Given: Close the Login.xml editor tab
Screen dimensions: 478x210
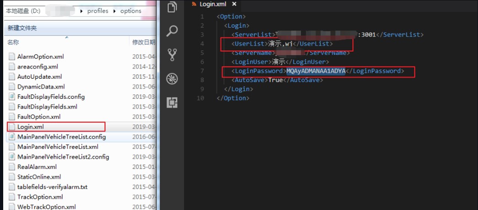Looking at the screenshot, I should [234, 4].
